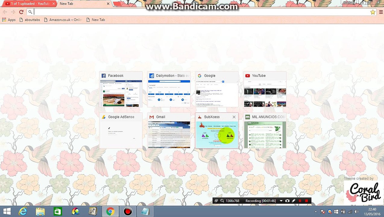Click the Gmail 'M' favicon on its tile
Image resolution: width=384 pixels, height=217 pixels.
152,117
